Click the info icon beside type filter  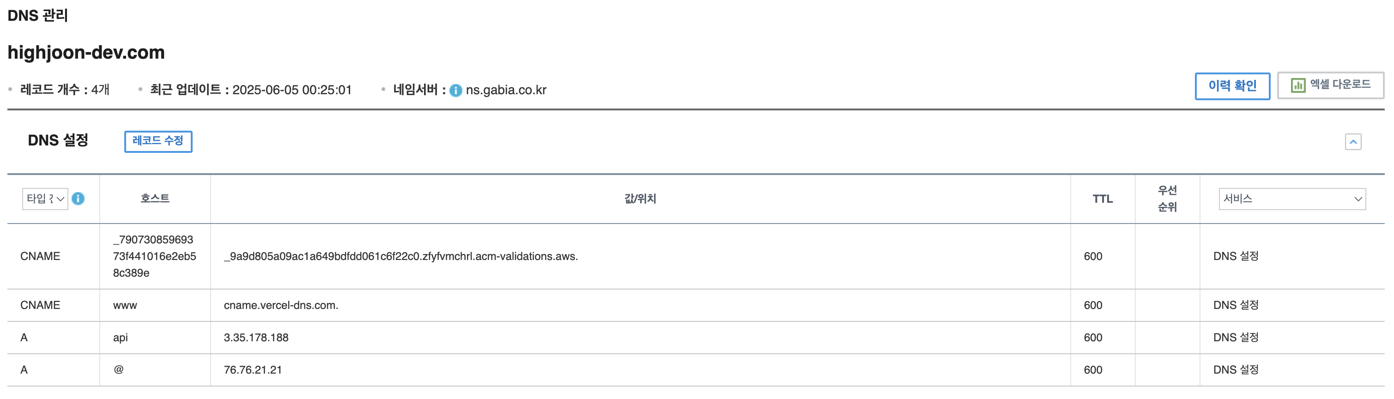[78, 199]
